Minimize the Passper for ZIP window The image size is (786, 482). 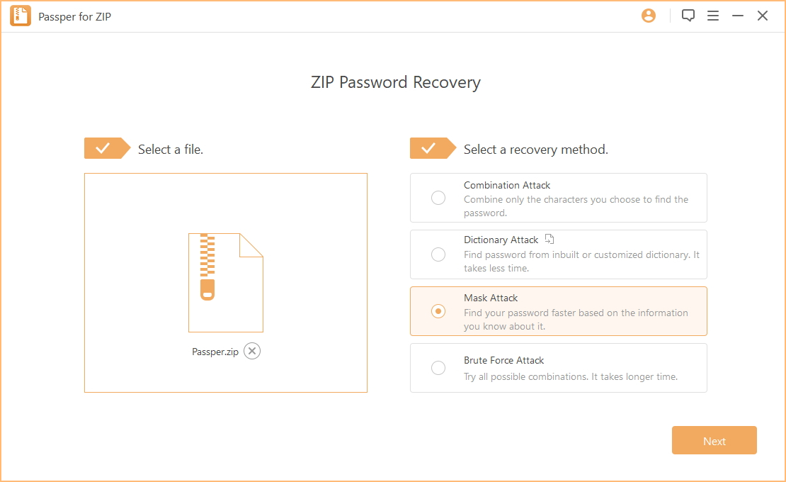coord(737,16)
